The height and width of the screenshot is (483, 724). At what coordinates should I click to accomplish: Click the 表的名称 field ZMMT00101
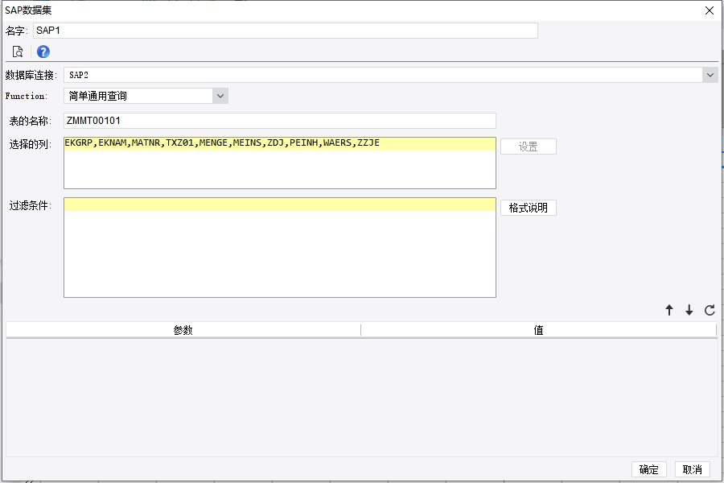(x=280, y=121)
